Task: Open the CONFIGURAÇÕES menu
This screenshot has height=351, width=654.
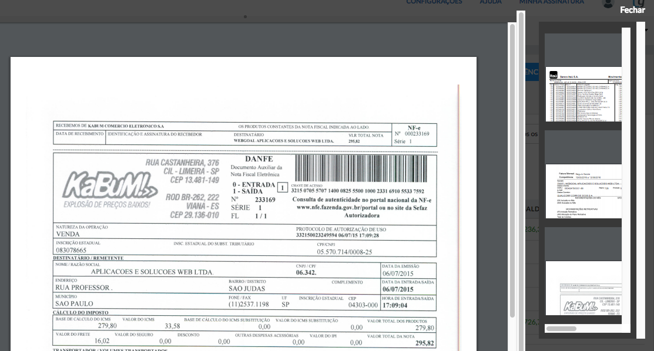Action: click(434, 2)
